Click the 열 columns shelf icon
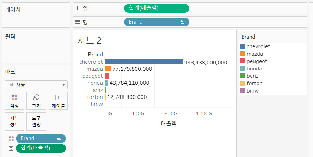This screenshot has height=157, width=313. coord(78,8)
